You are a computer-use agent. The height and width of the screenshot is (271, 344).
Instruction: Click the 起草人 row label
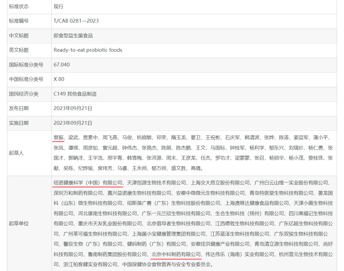coord(16,153)
